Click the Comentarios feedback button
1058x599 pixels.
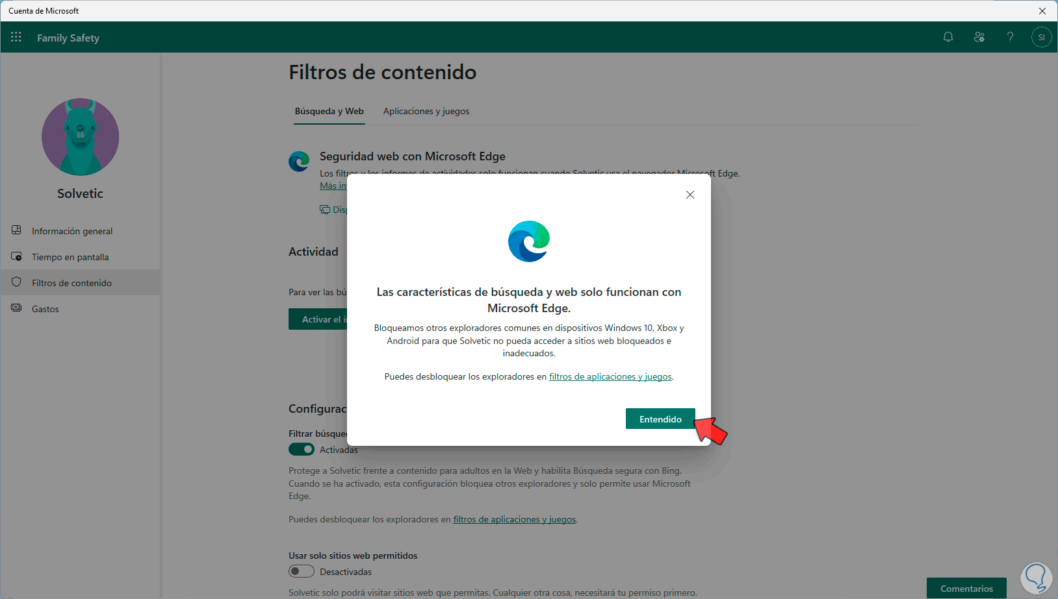click(x=966, y=588)
